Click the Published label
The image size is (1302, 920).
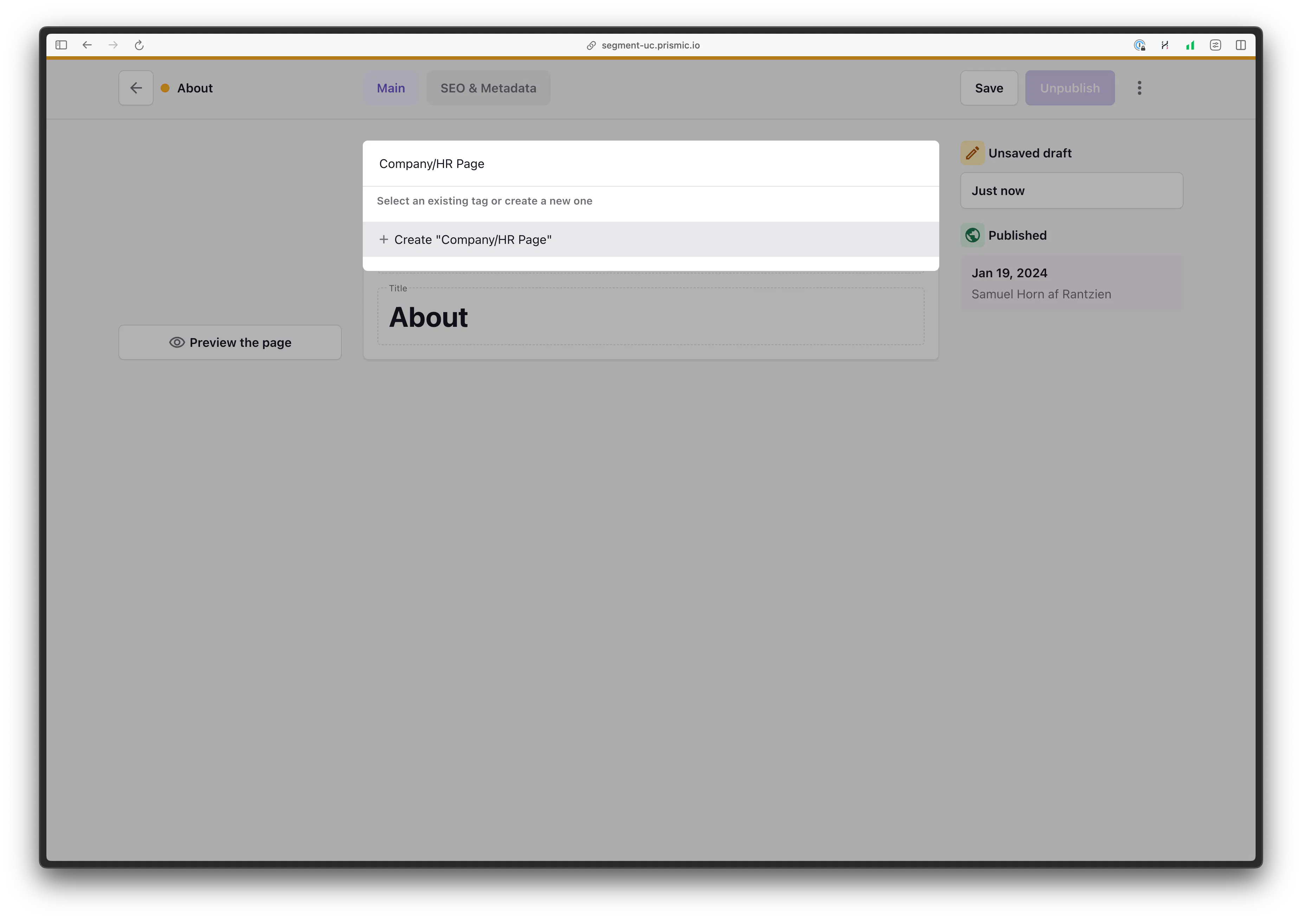1017,235
